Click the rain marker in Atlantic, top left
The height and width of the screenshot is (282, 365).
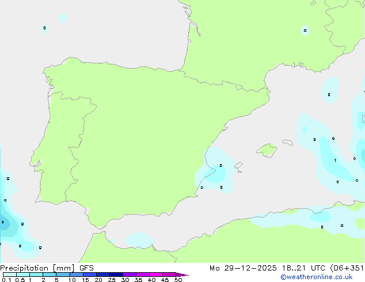coord(44,28)
